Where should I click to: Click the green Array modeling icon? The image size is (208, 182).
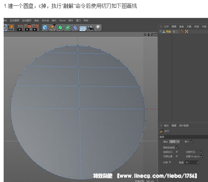click(x=68, y=28)
